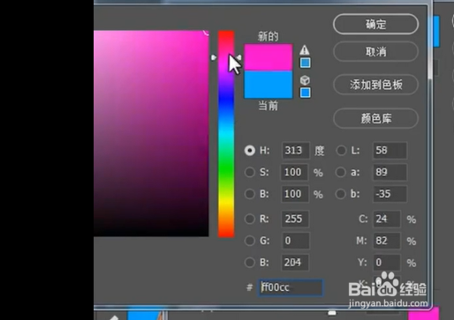Viewport: 454px width, 320px height.
Task: Select the Lab a radio button
Action: [341, 172]
